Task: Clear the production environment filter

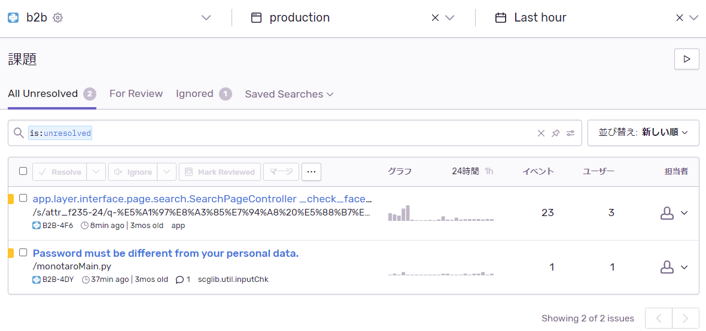Action: (x=435, y=18)
